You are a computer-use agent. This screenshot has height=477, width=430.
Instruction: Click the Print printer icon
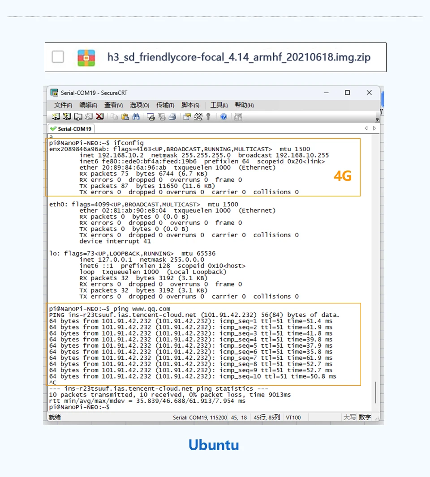[172, 116]
